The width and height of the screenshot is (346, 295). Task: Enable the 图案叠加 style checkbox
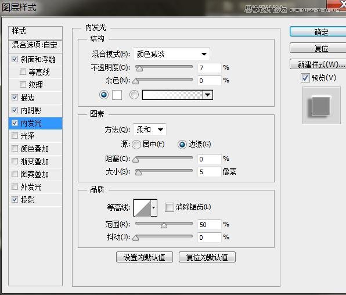(15, 174)
